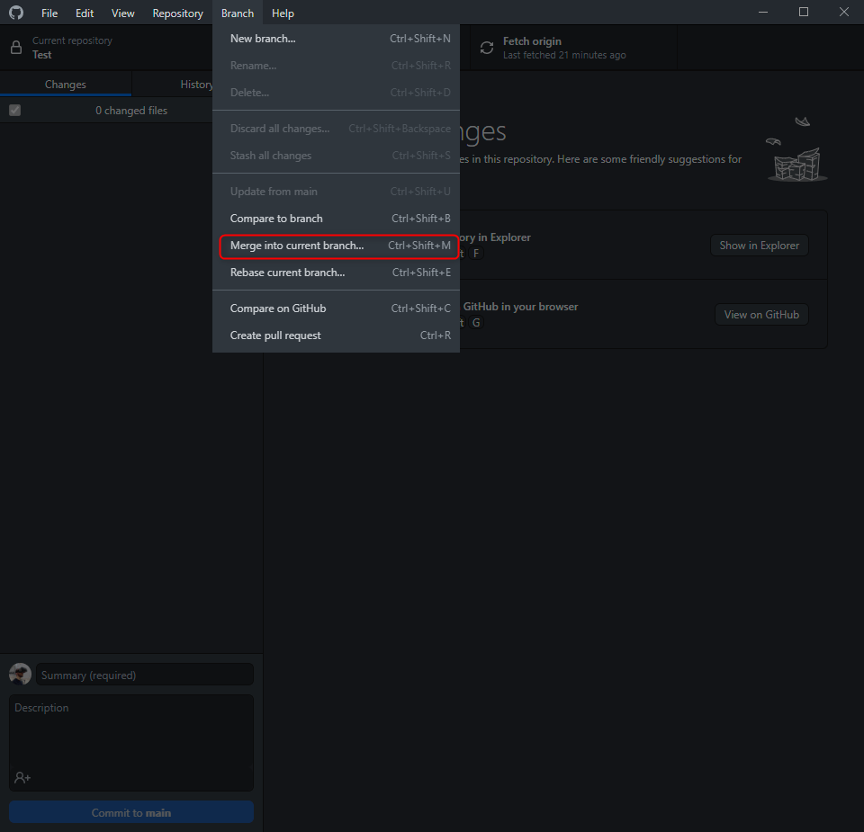The height and width of the screenshot is (832, 864).
Task: Open the Repository menu
Action: 177,13
